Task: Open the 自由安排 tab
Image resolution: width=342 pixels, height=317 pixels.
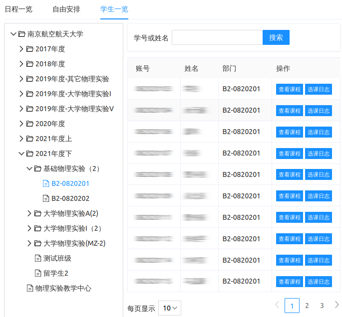Action: (x=66, y=9)
